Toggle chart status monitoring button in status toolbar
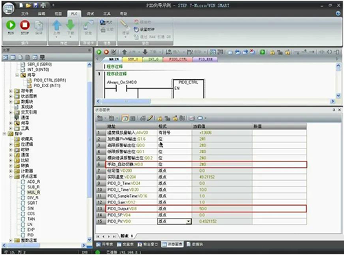 [x=125, y=118]
